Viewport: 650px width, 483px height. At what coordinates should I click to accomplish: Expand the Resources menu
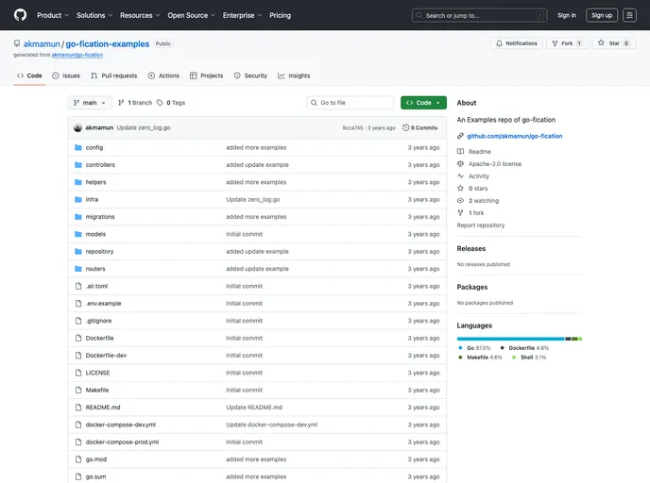[140, 15]
